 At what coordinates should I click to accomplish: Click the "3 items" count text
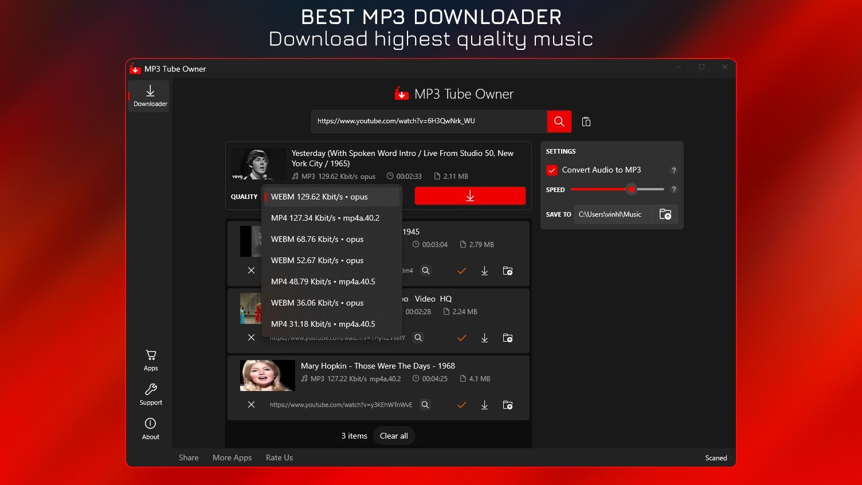354,436
